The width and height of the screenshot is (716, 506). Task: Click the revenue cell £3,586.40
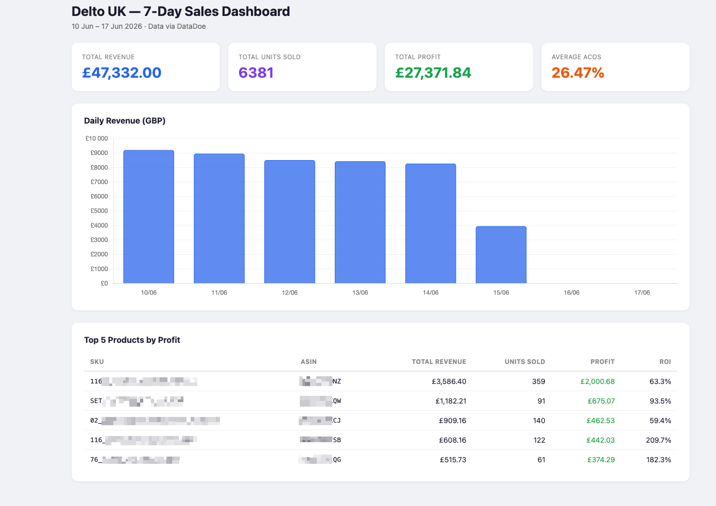tap(449, 381)
